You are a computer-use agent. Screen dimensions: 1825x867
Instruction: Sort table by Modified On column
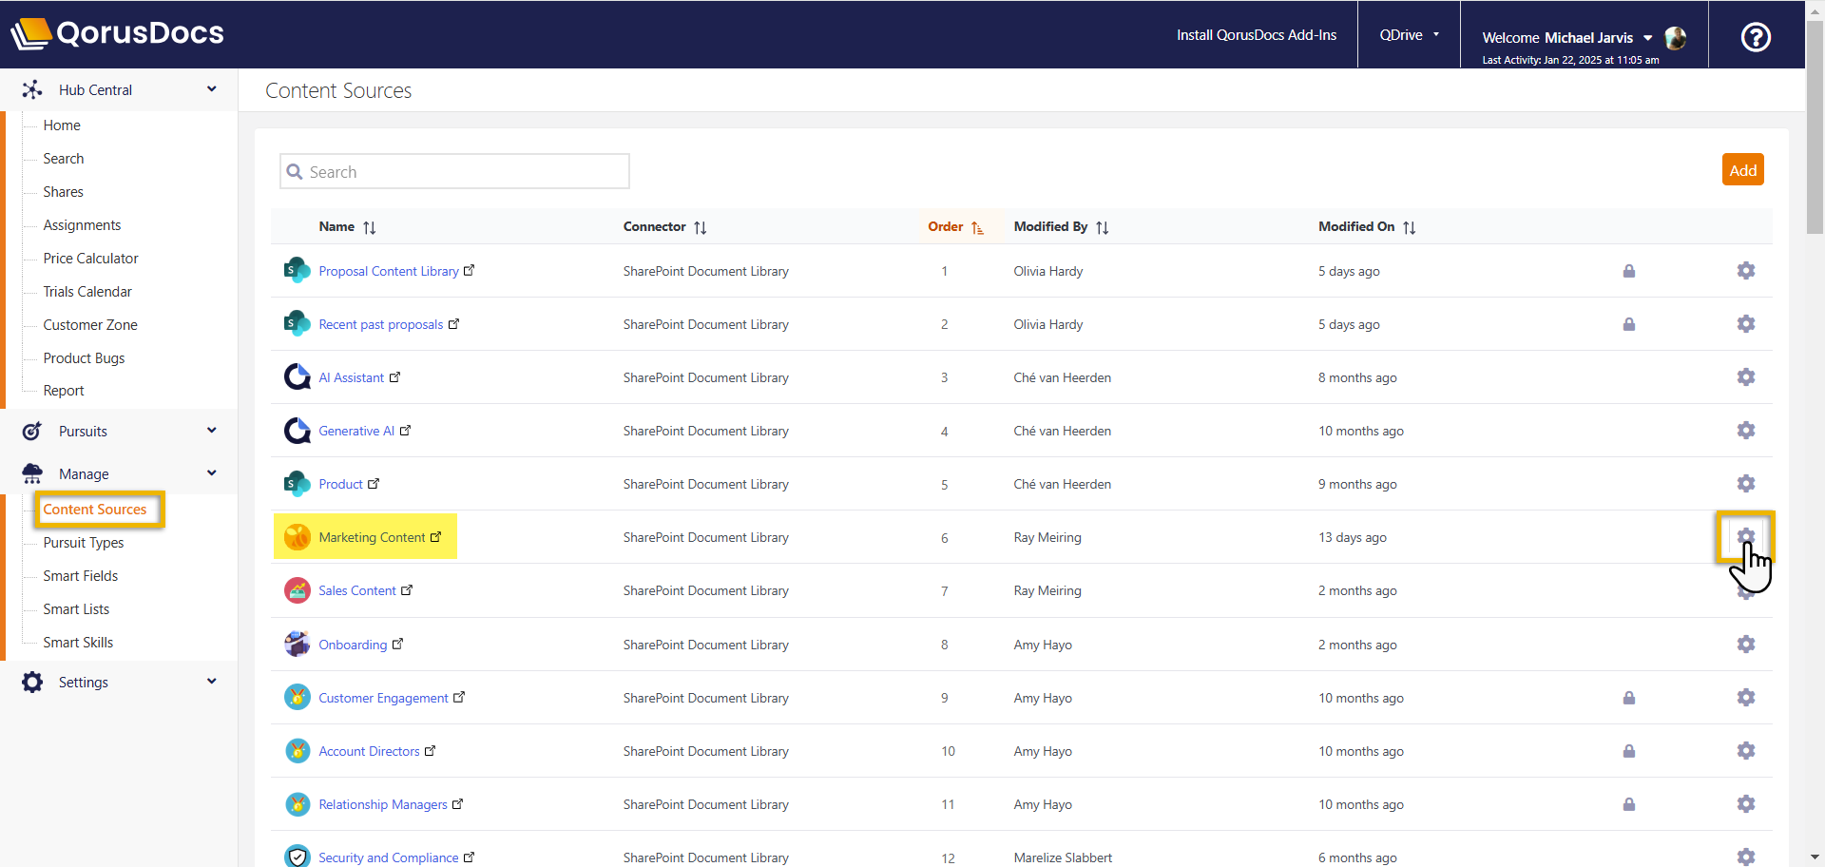(x=1367, y=226)
